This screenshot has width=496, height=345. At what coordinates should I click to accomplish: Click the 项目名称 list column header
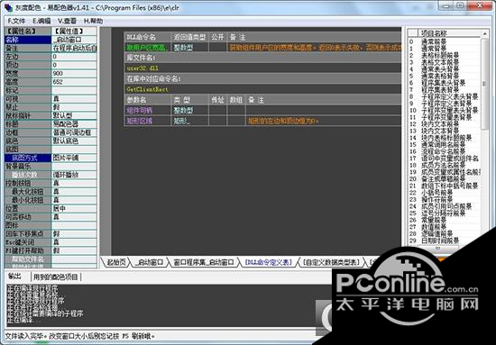click(x=449, y=32)
